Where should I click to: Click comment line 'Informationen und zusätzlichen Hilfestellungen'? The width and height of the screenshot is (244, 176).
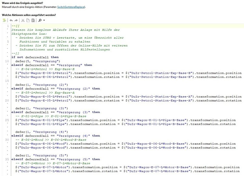(65, 50)
